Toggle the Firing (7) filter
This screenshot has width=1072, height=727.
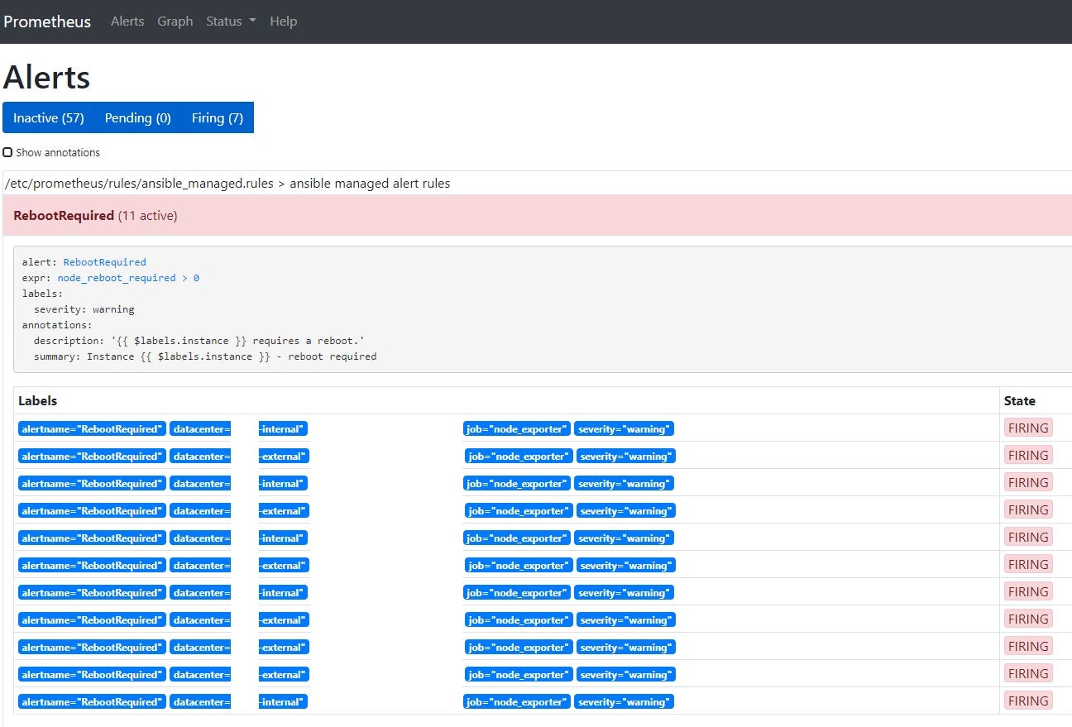tap(218, 117)
